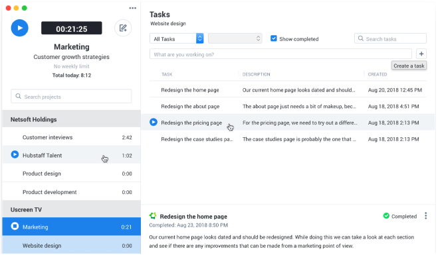This screenshot has width=438, height=261.
Task: Expand the All Tasks dropdown
Action: tap(177, 38)
